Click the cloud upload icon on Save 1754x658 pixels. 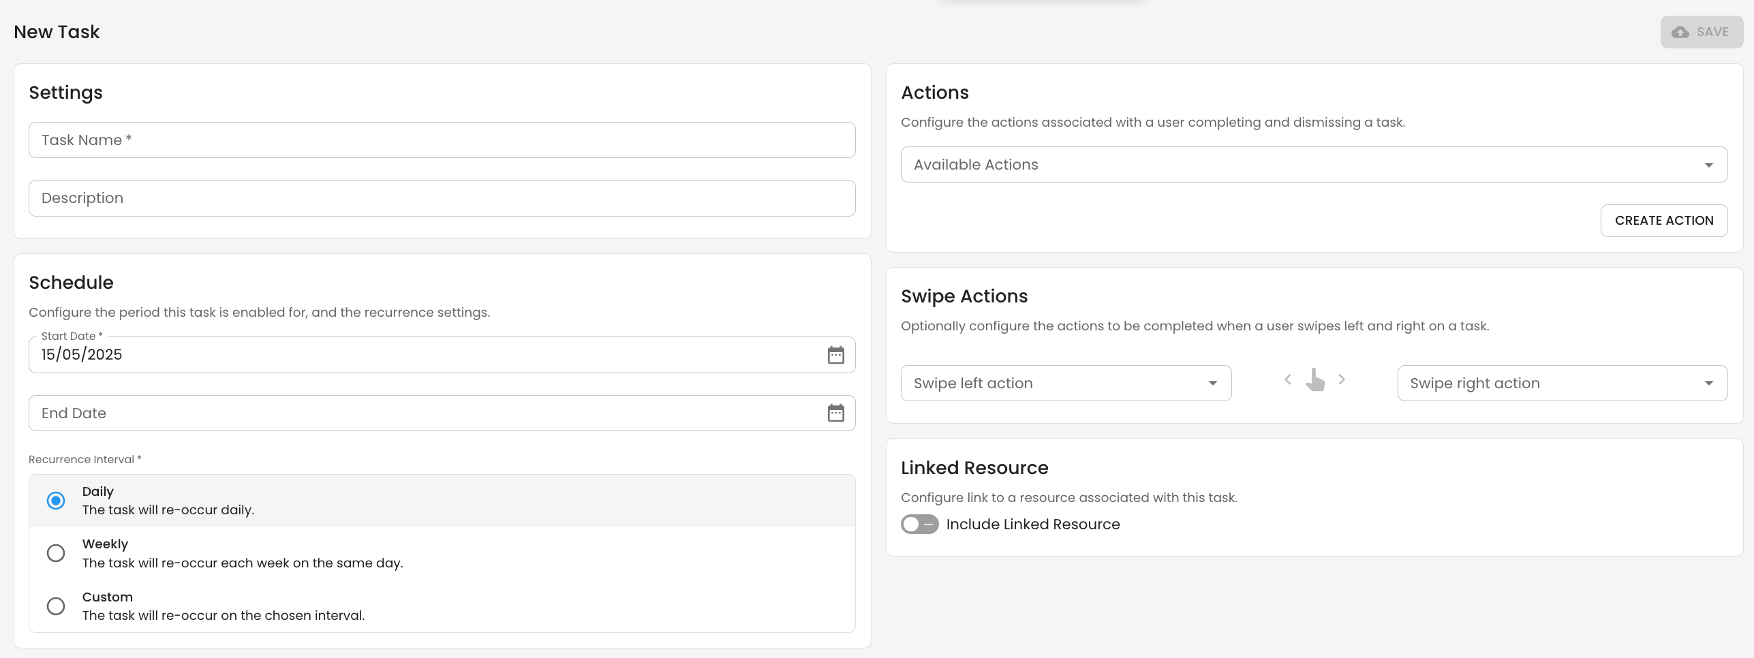(x=1680, y=32)
